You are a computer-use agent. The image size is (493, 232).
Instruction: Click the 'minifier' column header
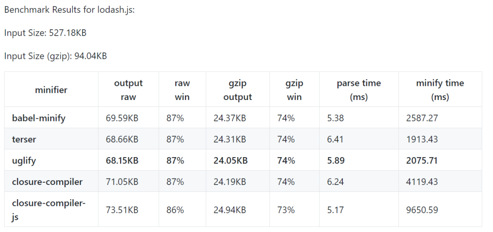click(x=51, y=90)
